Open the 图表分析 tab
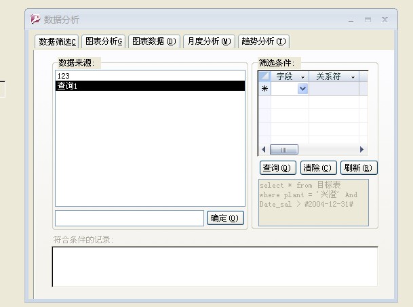 (104, 41)
